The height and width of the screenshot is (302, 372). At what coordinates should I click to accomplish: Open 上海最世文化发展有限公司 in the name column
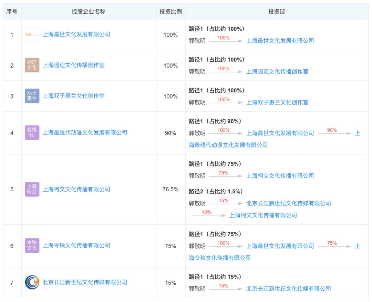pyautogui.click(x=76, y=34)
